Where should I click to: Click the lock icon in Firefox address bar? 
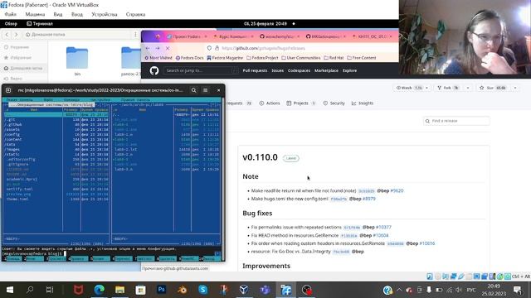217,48
